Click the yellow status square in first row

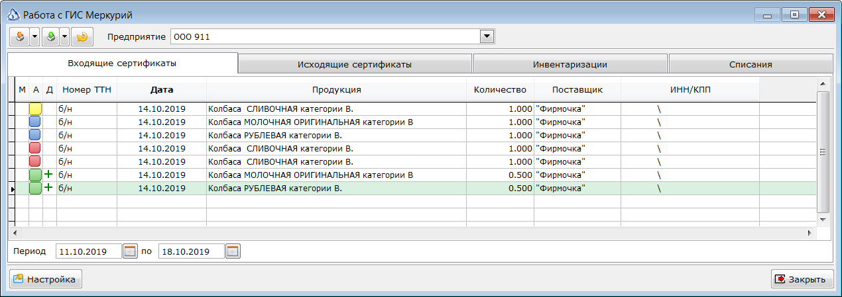(x=36, y=109)
